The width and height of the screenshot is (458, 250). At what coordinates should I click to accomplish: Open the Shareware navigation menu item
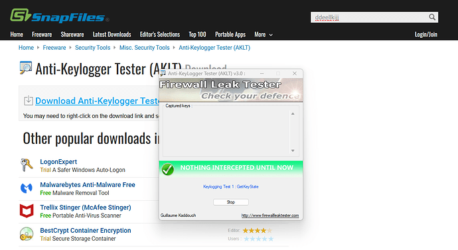pyautogui.click(x=72, y=34)
